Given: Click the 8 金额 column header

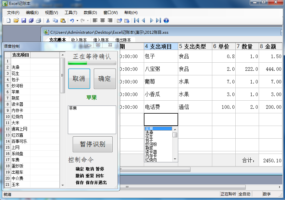Looking at the screenshot, I should [271, 46].
